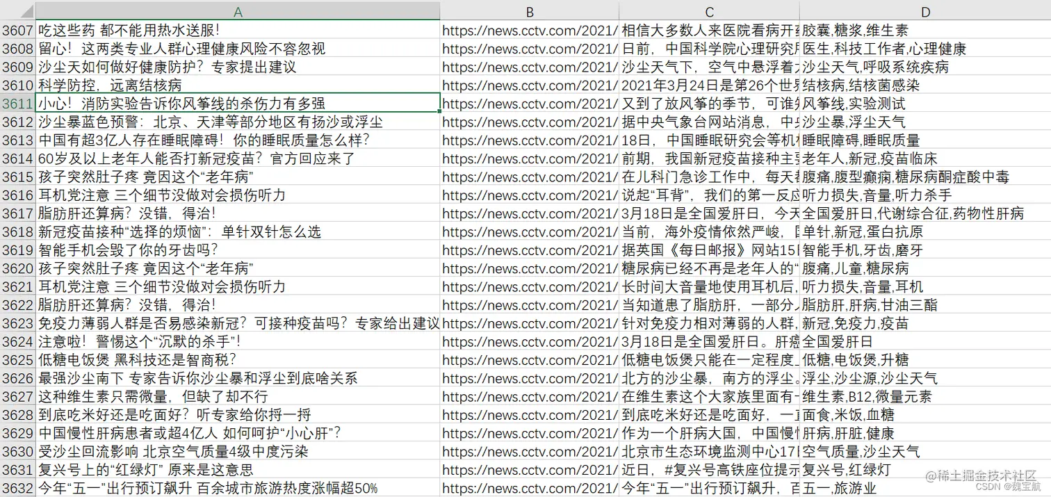This screenshot has height=497, width=1051.
Task: Select row header 3607
Action: pos(17,31)
